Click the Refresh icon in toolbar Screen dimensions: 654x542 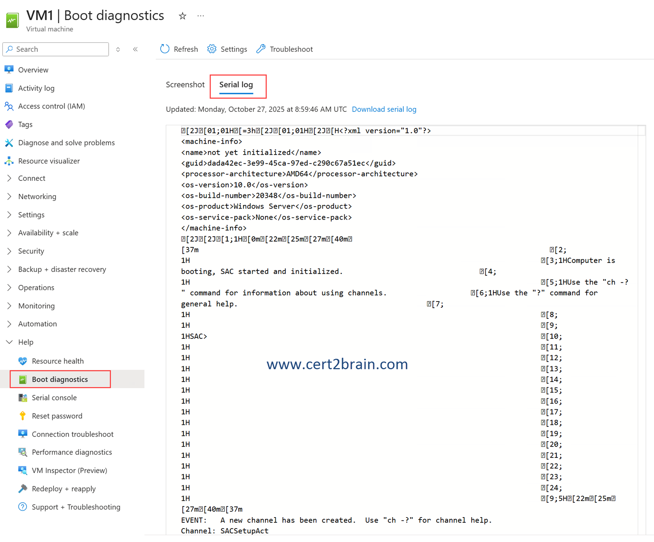pos(165,49)
